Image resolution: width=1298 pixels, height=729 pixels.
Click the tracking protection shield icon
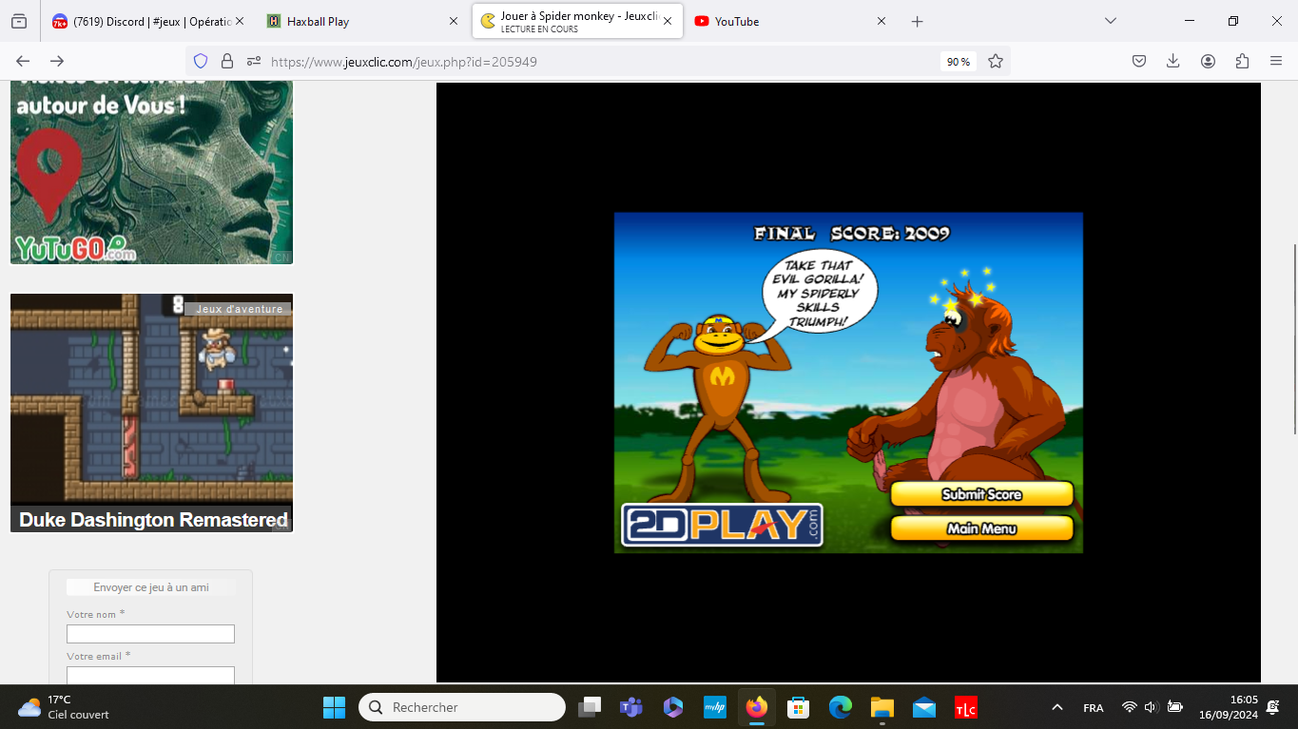[x=201, y=61]
